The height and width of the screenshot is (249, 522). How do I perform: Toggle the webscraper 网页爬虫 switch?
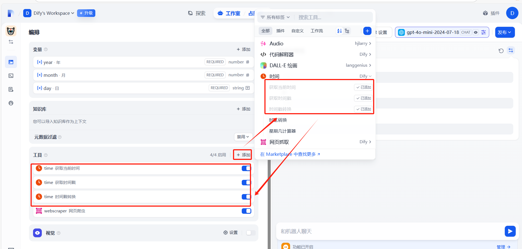click(x=246, y=211)
